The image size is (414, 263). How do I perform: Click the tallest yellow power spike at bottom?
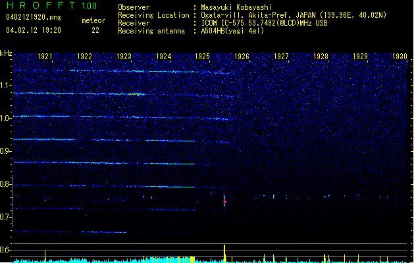tap(224, 254)
